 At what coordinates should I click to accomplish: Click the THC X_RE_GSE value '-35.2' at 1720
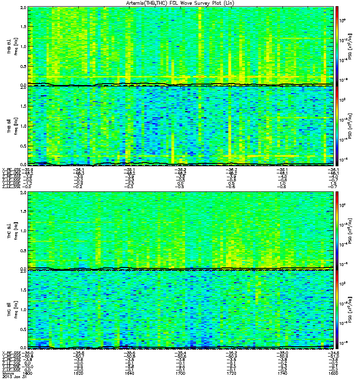coord(231,353)
